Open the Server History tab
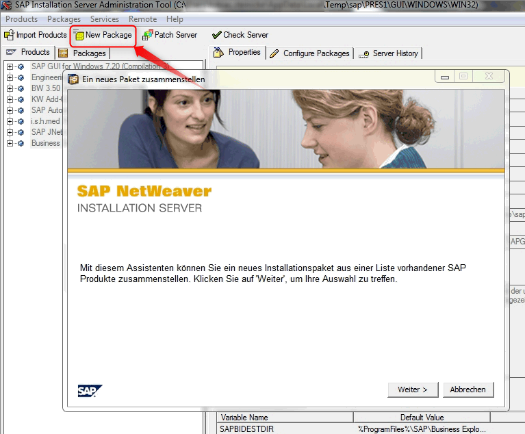525x434 pixels. click(388, 53)
